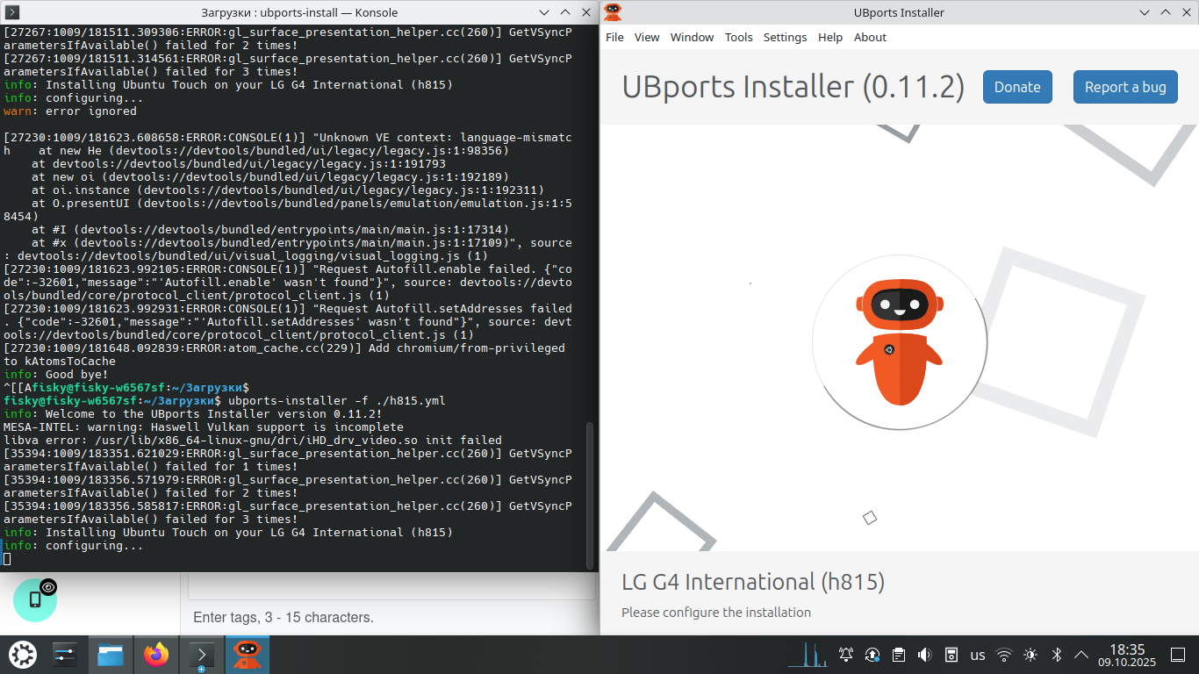The image size is (1199, 674).
Task: Click the Bluetooth tray icon
Action: pos(1057,655)
